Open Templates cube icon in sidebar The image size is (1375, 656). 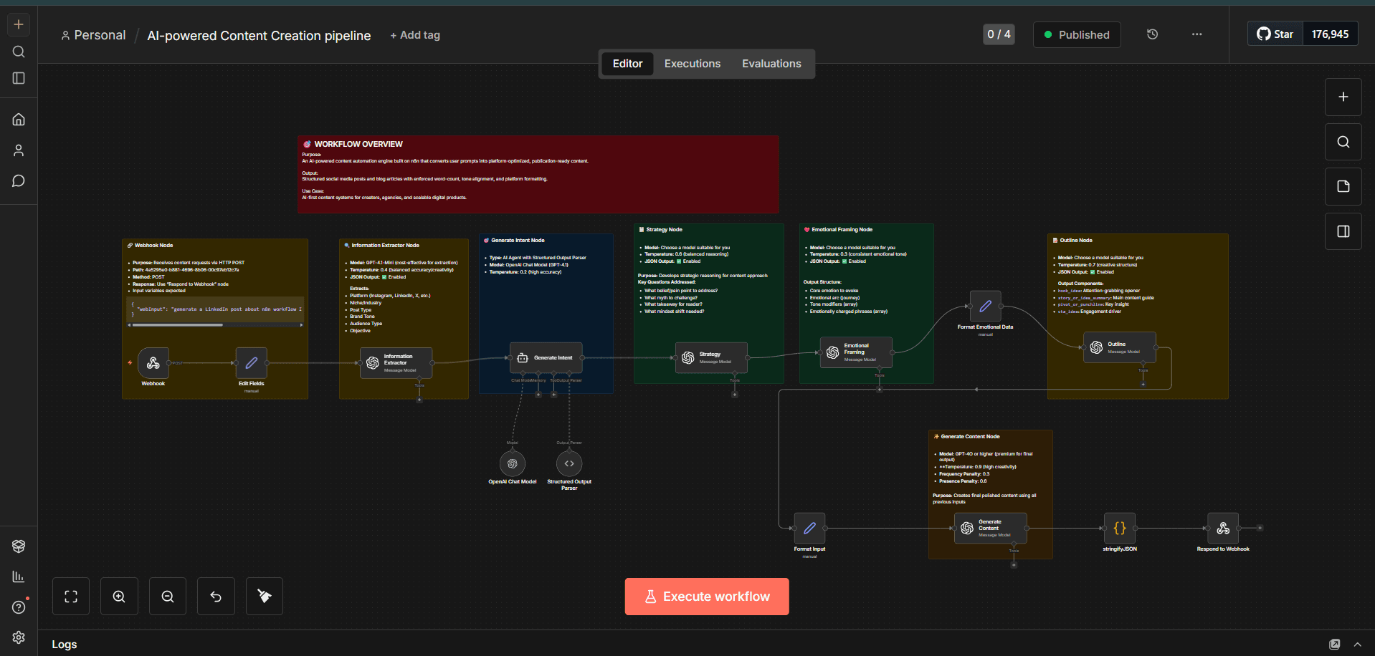click(19, 546)
